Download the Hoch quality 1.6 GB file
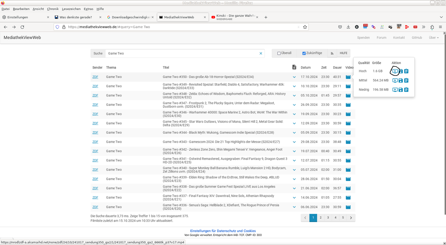Image resolution: width=446 pixels, height=245 pixels. pyautogui.click(x=401, y=71)
